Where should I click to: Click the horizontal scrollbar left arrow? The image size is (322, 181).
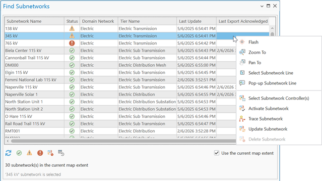click(x=7, y=141)
